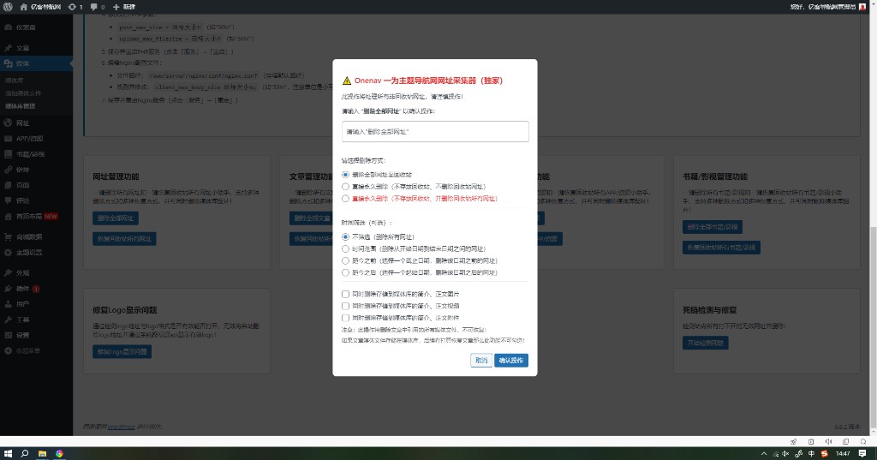This screenshot has height=460, width=877.
Task: Open the 链接 chain icon in sidebar
Action: click(x=8, y=170)
